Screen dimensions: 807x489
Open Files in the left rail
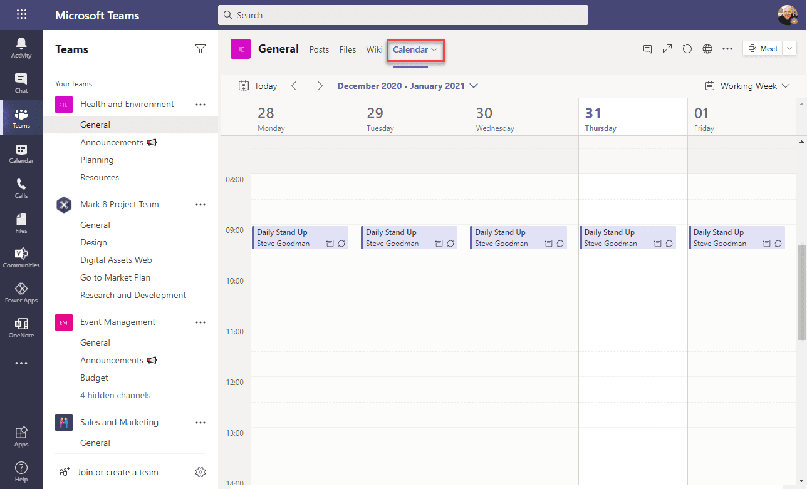(x=21, y=223)
